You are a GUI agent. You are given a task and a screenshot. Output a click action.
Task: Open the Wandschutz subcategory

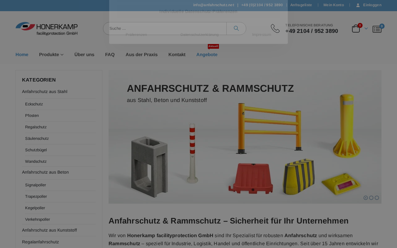[x=36, y=161]
